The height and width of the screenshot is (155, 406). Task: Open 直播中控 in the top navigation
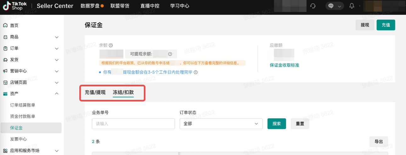(x=150, y=6)
